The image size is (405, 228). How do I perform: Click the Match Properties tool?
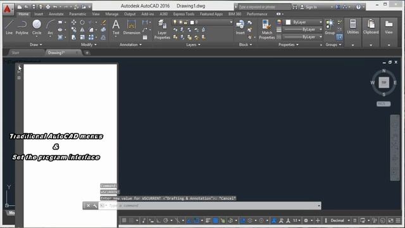point(267,29)
